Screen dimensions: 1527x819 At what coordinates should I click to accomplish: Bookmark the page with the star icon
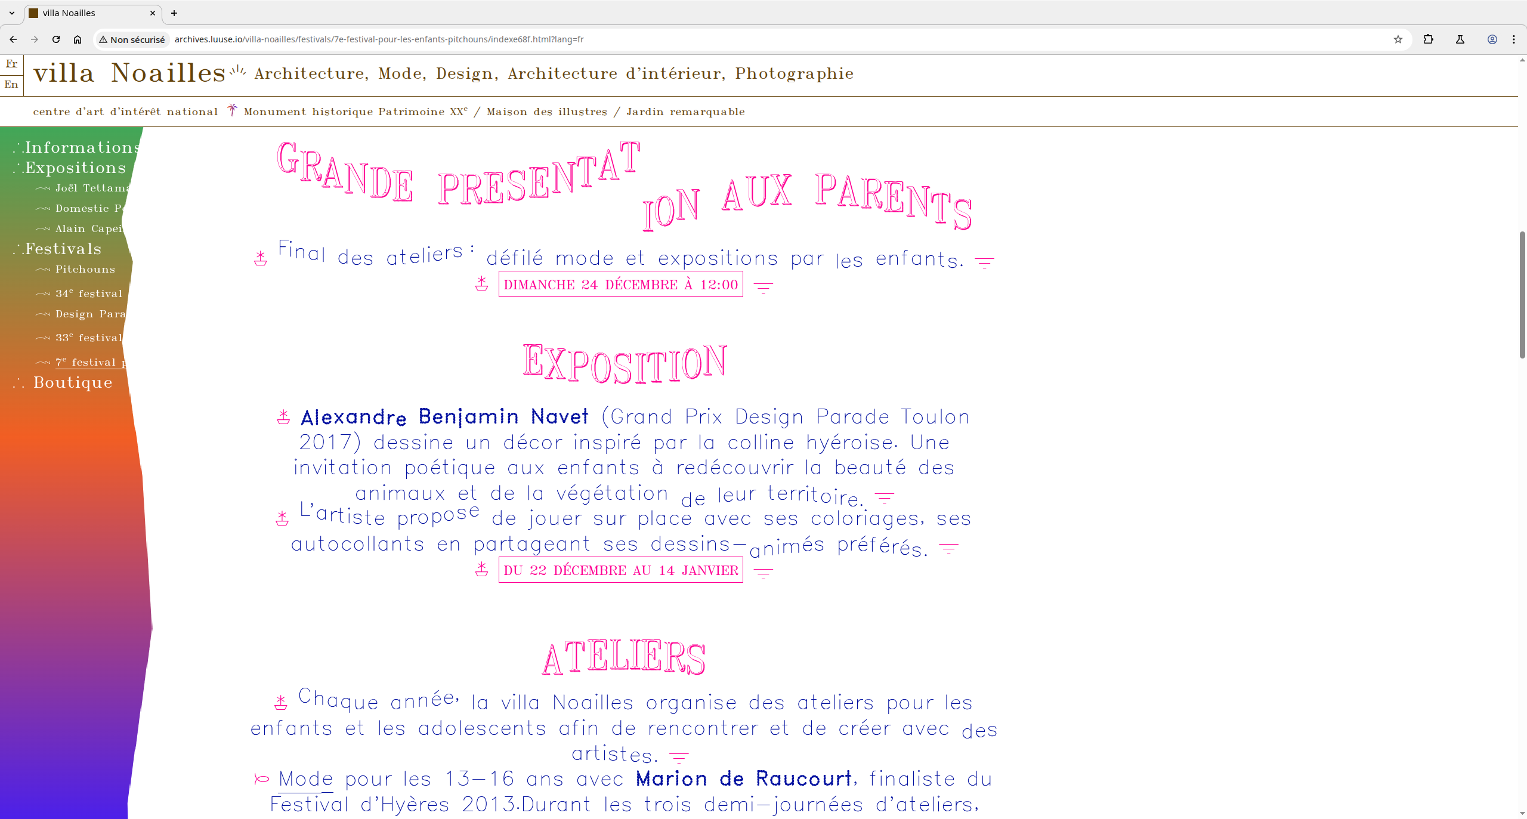pos(1398,39)
